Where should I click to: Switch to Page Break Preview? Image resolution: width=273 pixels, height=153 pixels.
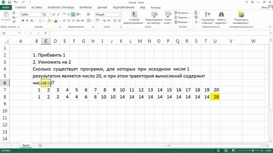233,150
